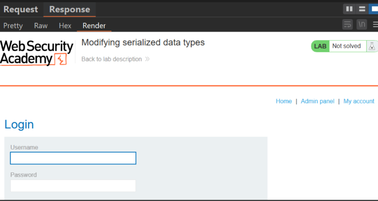Image resolution: width=378 pixels, height=201 pixels.
Task: Click the lab flask status icon
Action: (x=372, y=46)
